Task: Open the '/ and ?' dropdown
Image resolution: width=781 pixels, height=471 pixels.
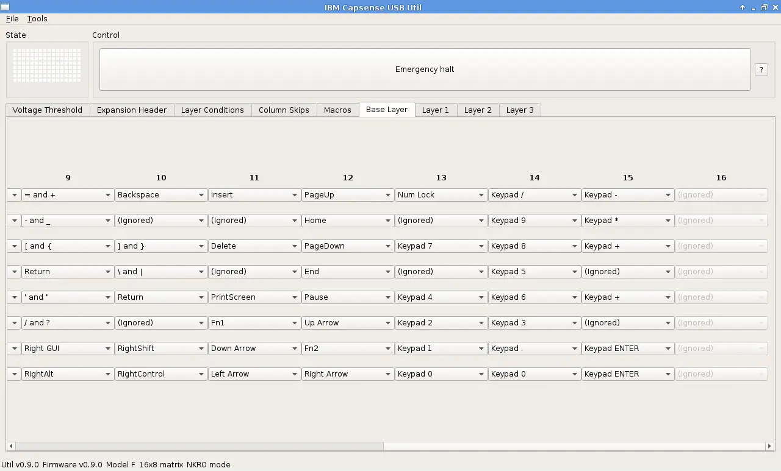Action: pos(67,323)
